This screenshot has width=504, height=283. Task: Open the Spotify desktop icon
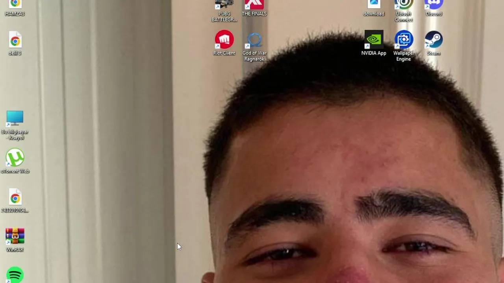[15, 275]
